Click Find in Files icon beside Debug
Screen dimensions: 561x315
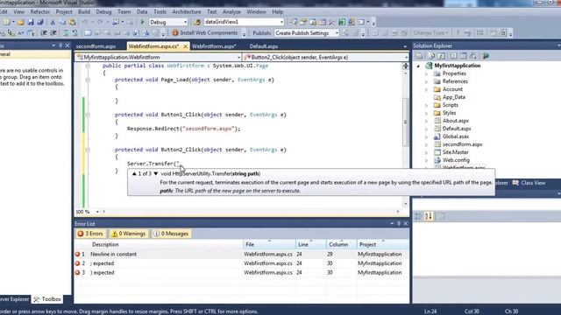click(196, 22)
